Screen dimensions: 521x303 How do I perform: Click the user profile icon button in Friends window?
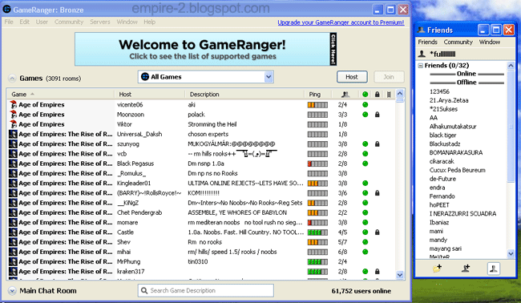494,269
